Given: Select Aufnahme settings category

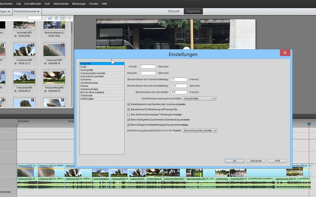Looking at the screenshot, I should coord(102,79).
